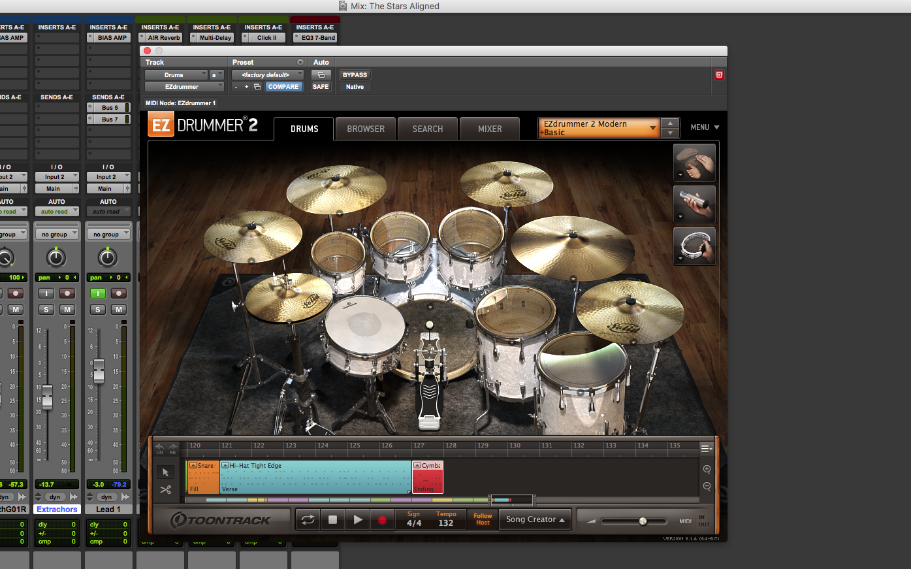911x569 pixels.
Task: Toggle Follow Host in EZdrummer
Action: (483, 519)
